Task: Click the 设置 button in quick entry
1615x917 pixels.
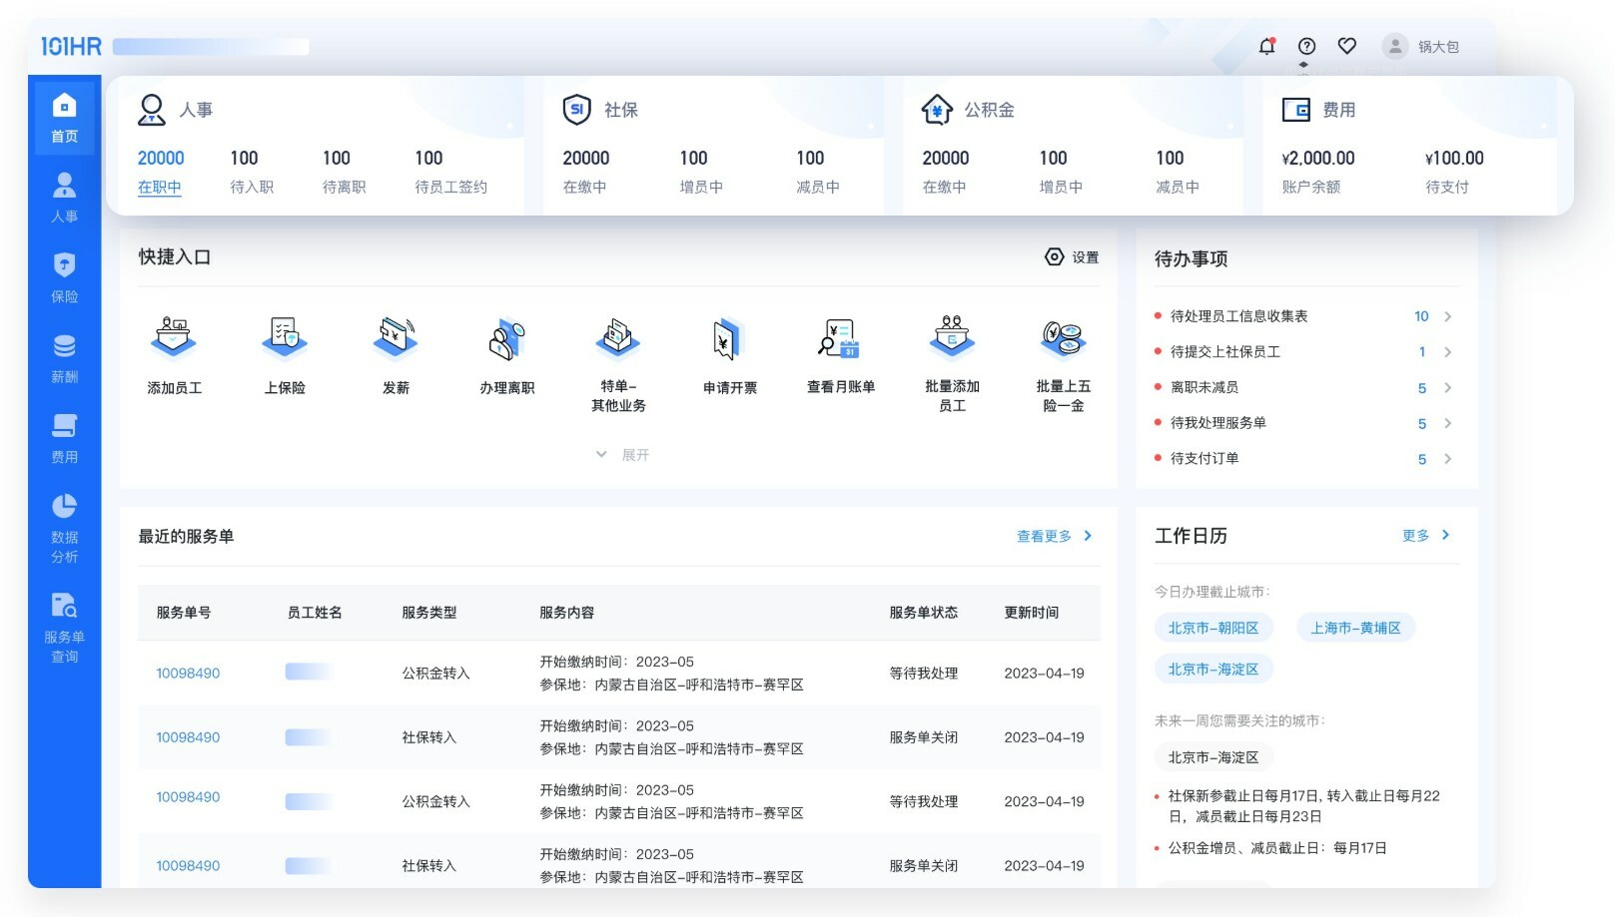Action: pyautogui.click(x=1072, y=257)
